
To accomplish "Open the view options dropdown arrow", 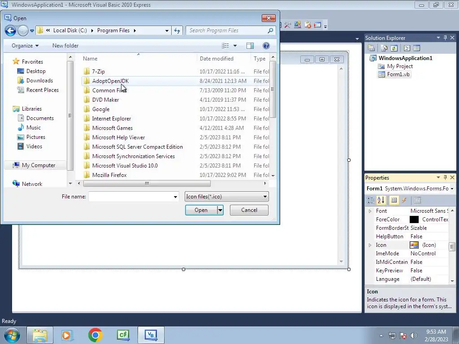I will point(235,46).
